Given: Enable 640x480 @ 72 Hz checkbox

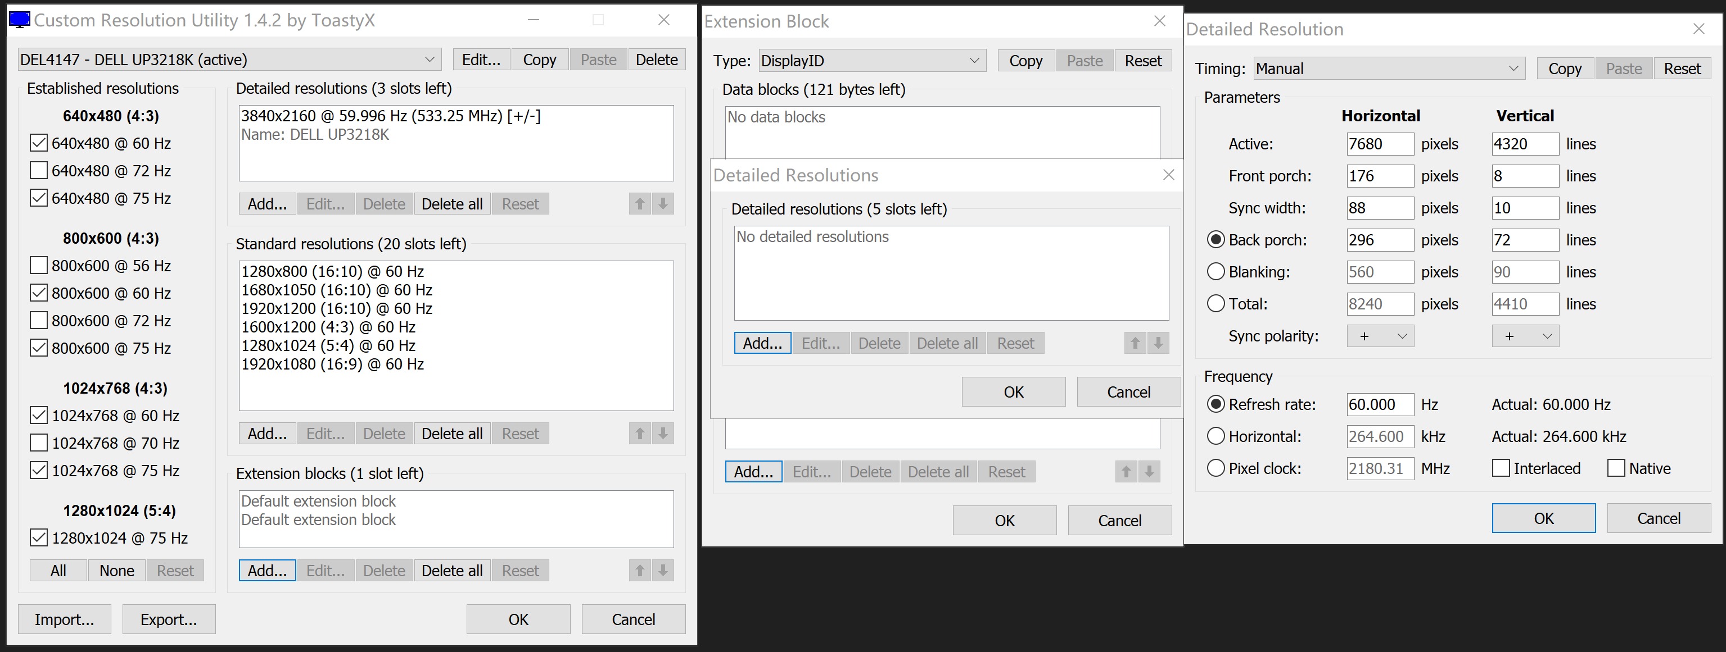Looking at the screenshot, I should [39, 171].
